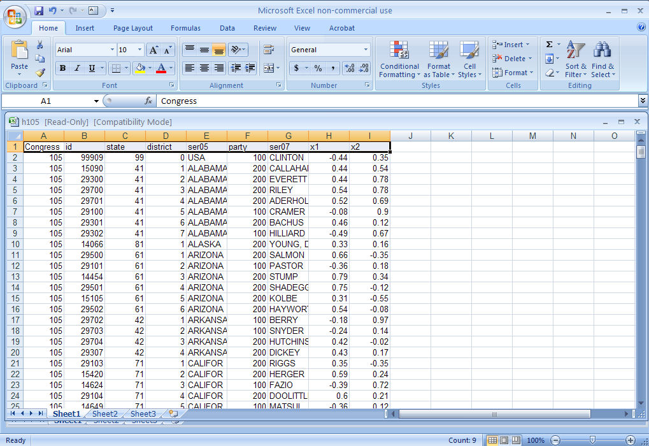Click the AutoSum sigma icon
The height and width of the screenshot is (446, 649).
549,45
